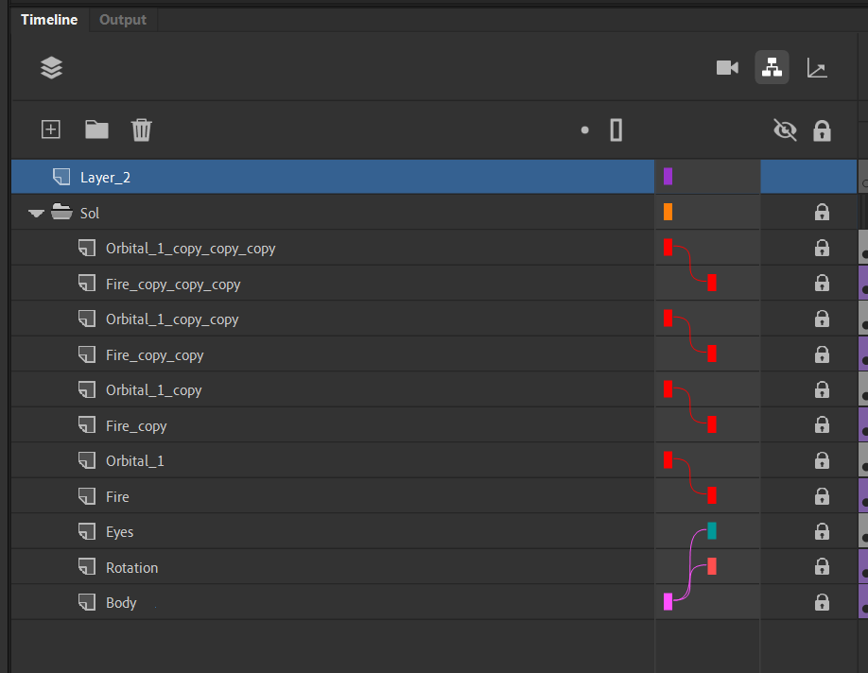The image size is (868, 673).
Task: Collapse the Sol folder
Action: 37,214
